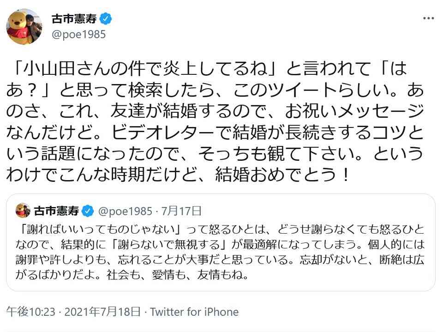Image resolution: width=443 pixels, height=332 pixels.
Task: Click the @poe1985 handle in the quoted tweet
Action: pyautogui.click(x=124, y=211)
